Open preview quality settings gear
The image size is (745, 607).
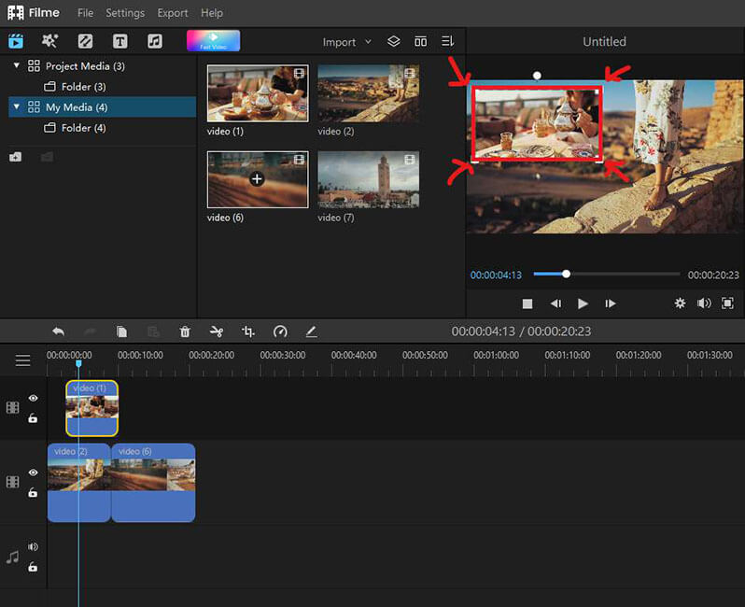point(680,303)
